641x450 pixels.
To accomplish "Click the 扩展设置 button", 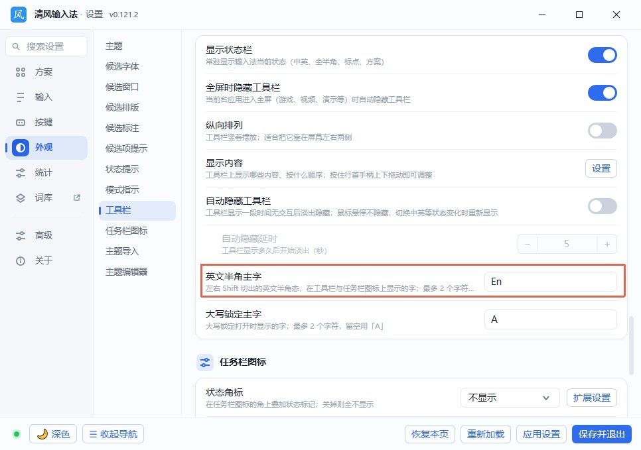I will (x=591, y=398).
